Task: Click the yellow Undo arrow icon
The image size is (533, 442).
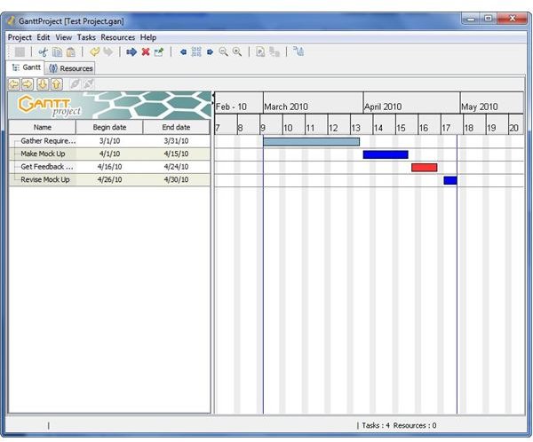Action: click(94, 52)
